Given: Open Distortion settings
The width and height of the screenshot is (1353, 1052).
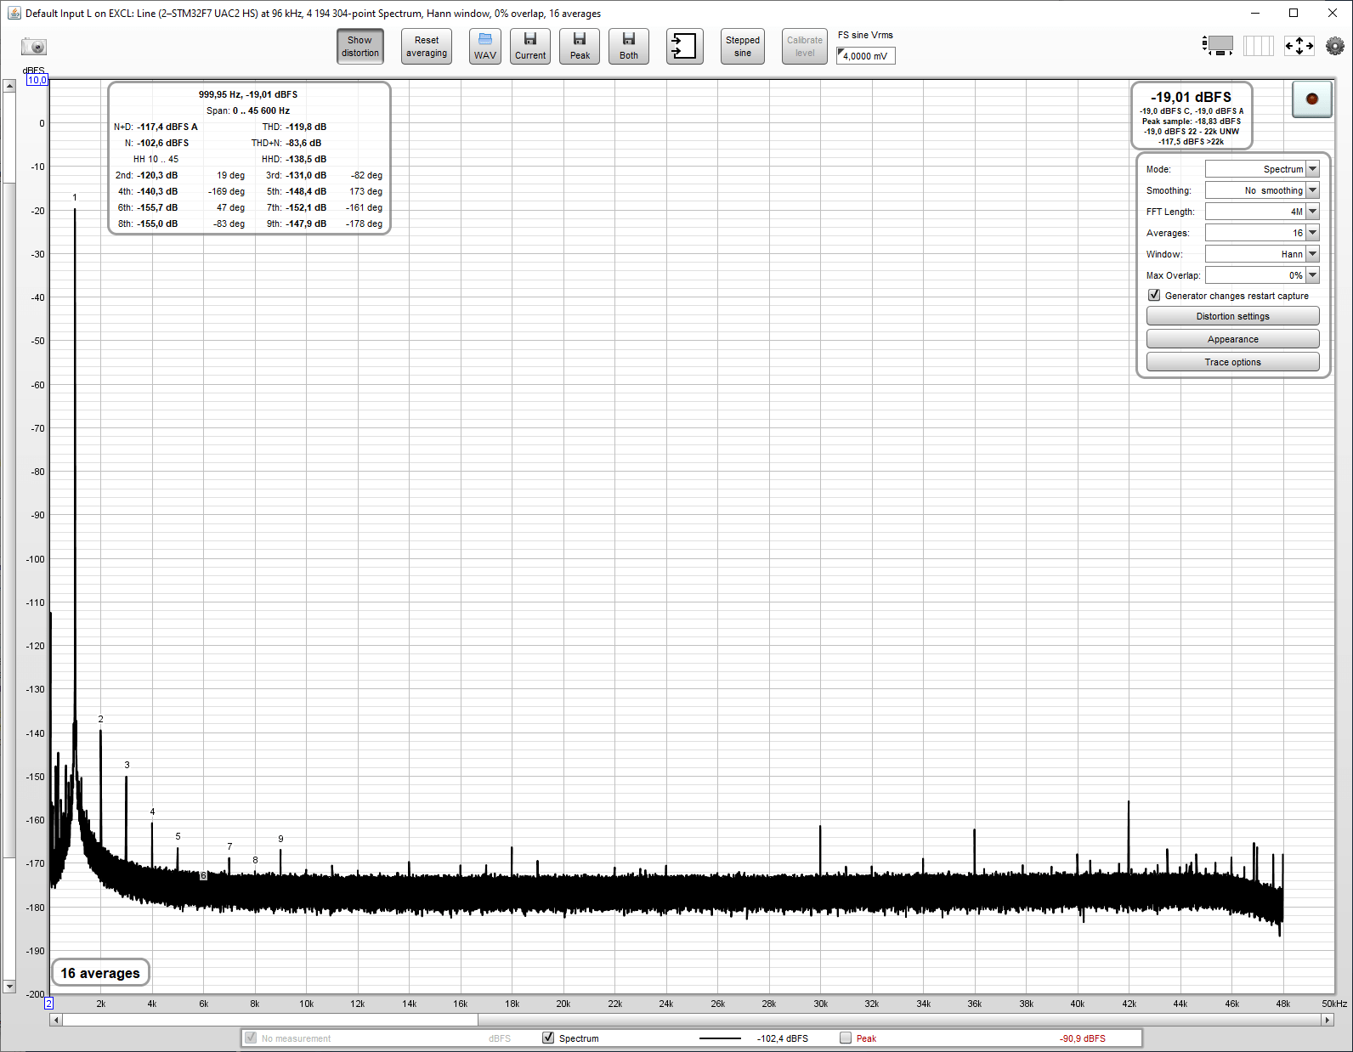Looking at the screenshot, I should (x=1232, y=316).
